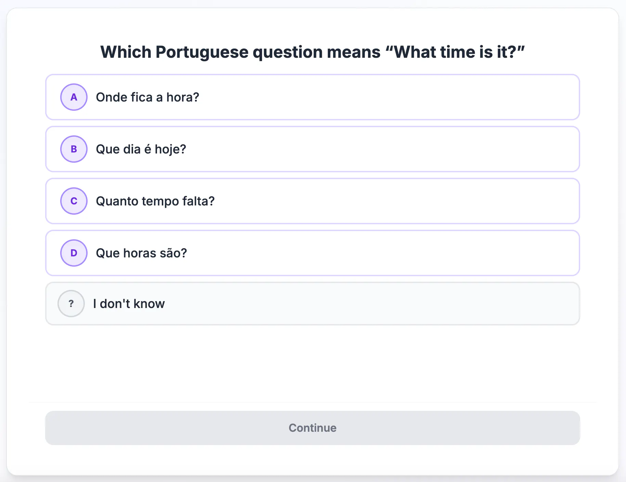Screen dimensions: 626x482
Task: Select answer option 'Que dia é hoje?'
Action: 313,149
